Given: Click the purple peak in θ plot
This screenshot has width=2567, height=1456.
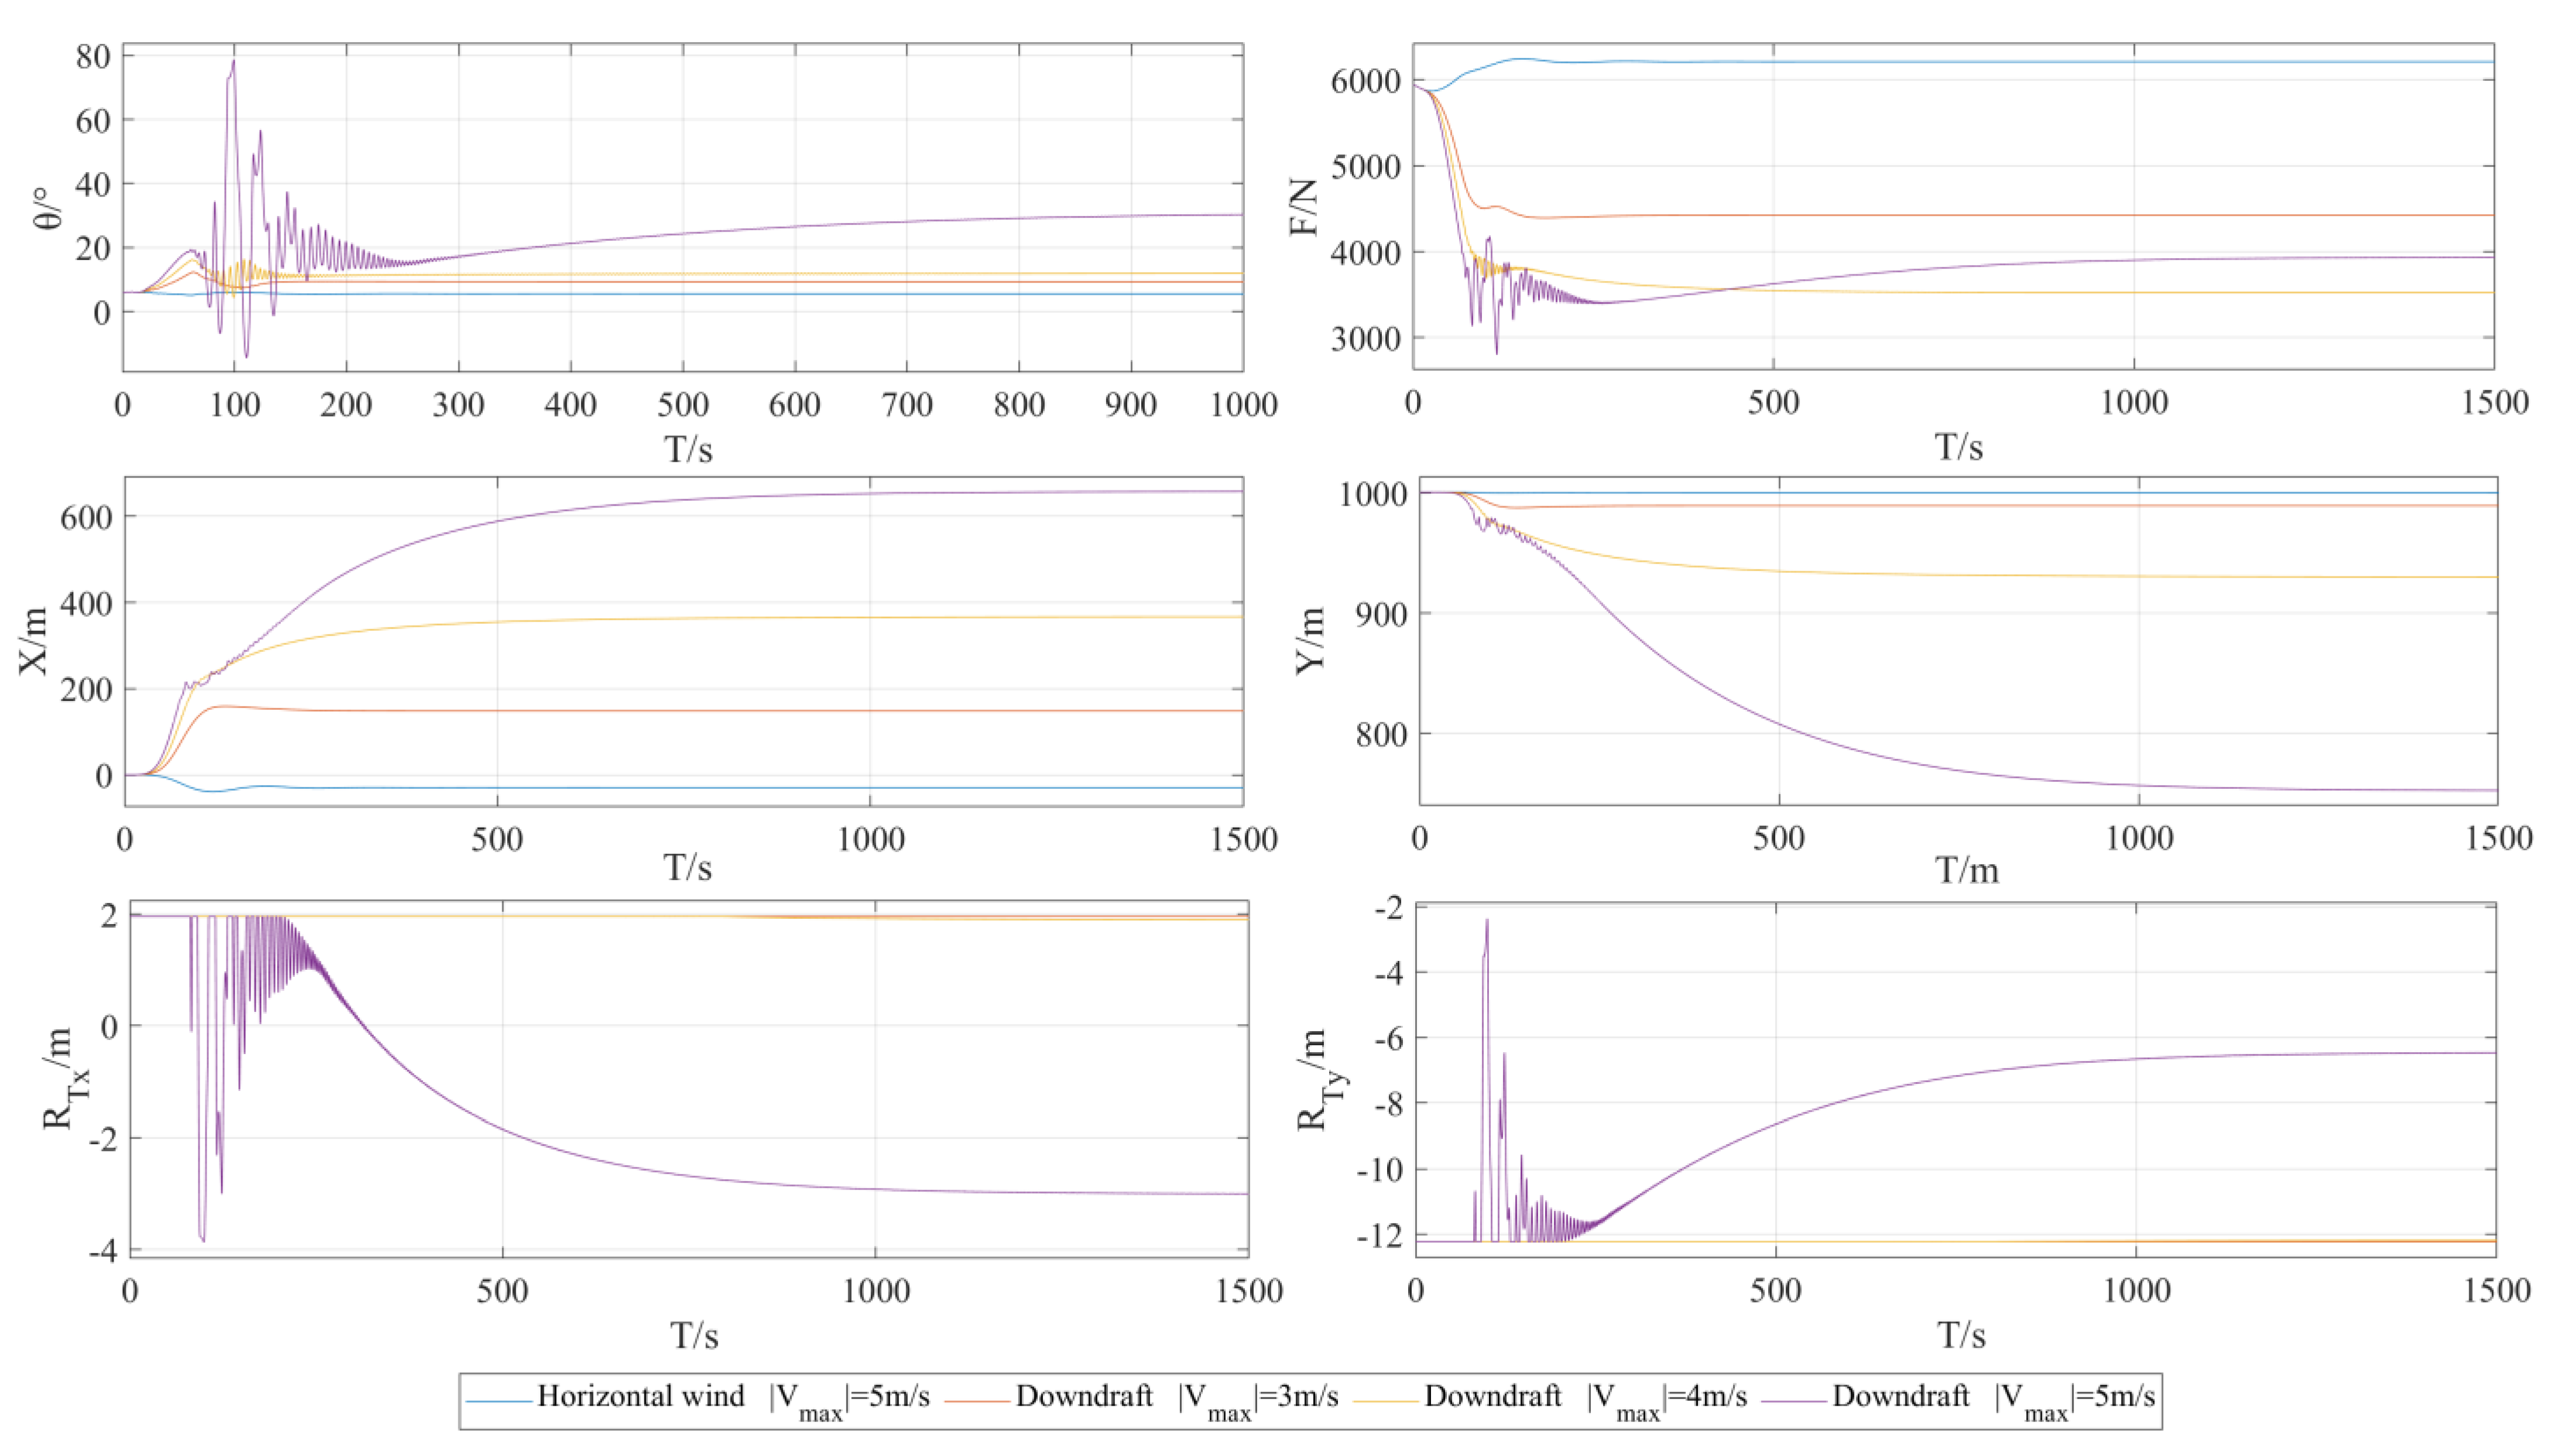Looking at the screenshot, I should pos(233,62).
